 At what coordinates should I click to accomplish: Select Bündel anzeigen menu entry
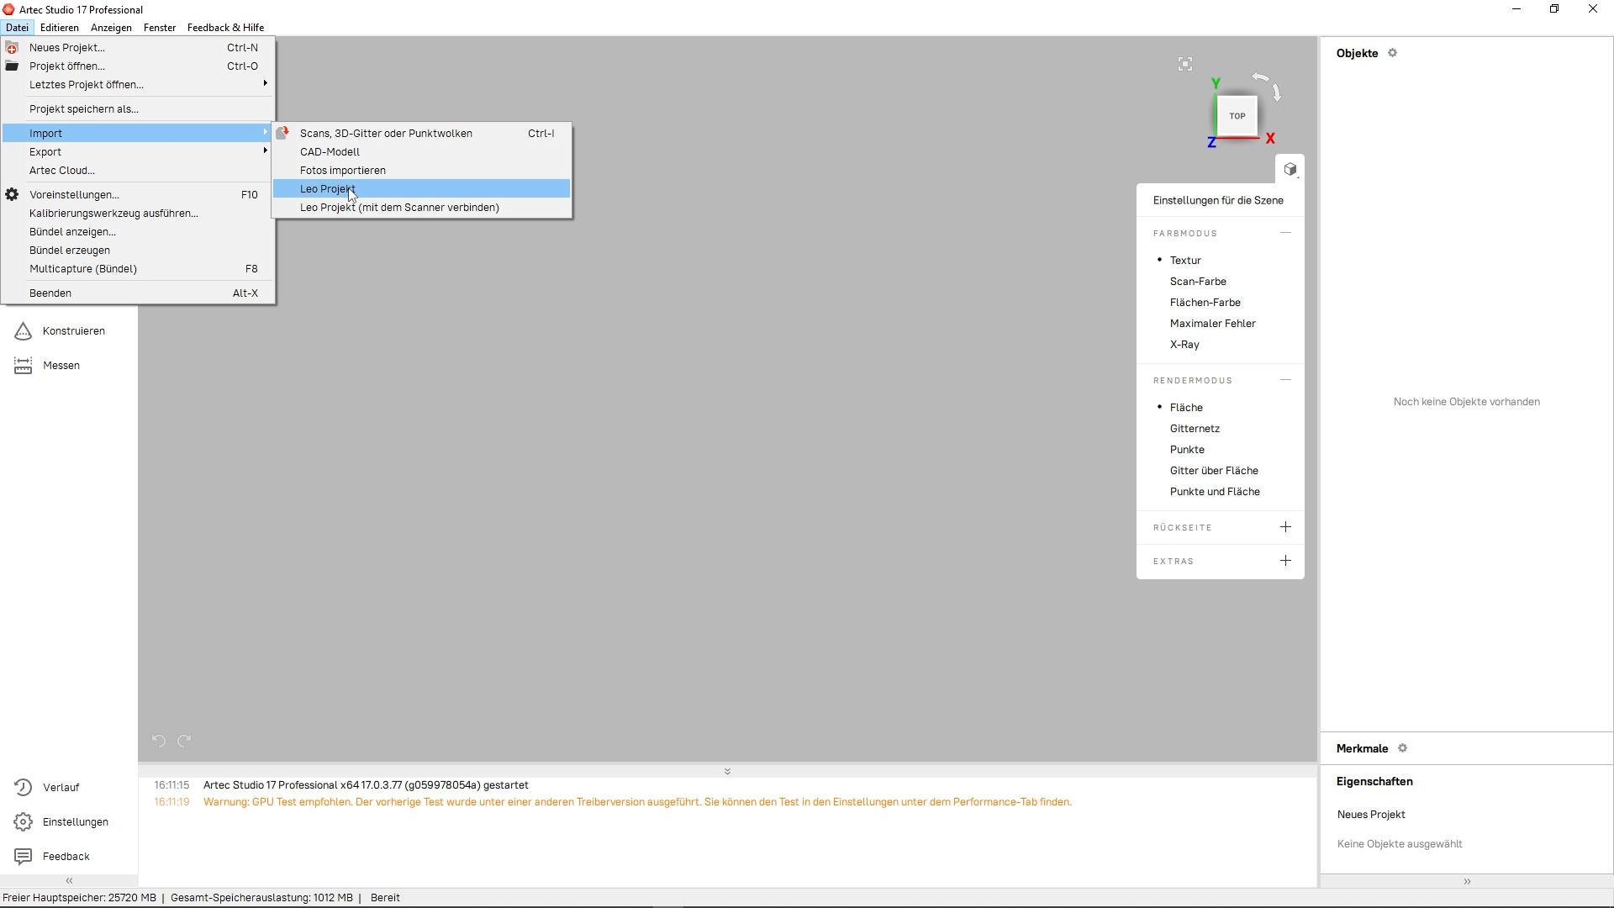(x=139, y=232)
